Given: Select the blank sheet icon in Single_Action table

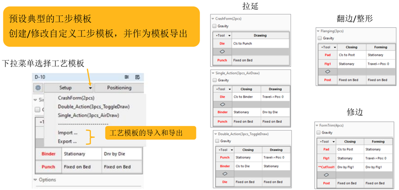Looking at the screenshot, I should click(222, 104).
